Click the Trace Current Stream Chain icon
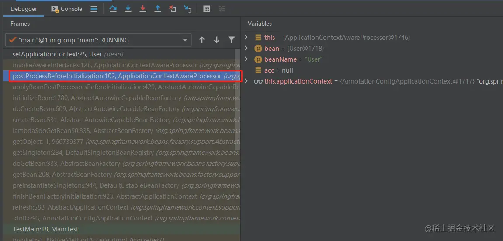 (222, 9)
